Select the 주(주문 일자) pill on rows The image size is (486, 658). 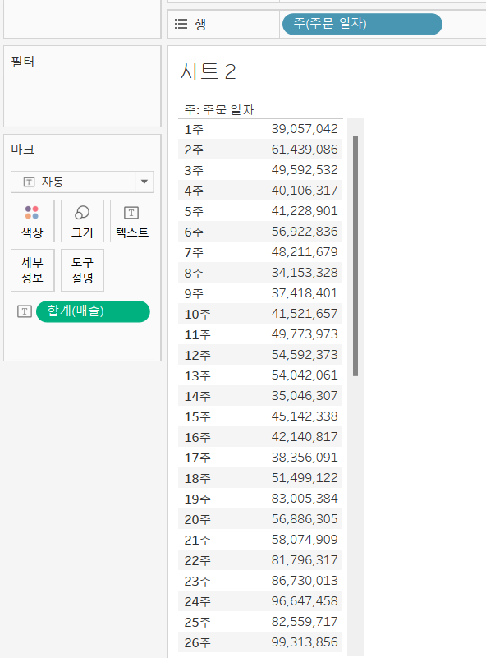pyautogui.click(x=362, y=24)
